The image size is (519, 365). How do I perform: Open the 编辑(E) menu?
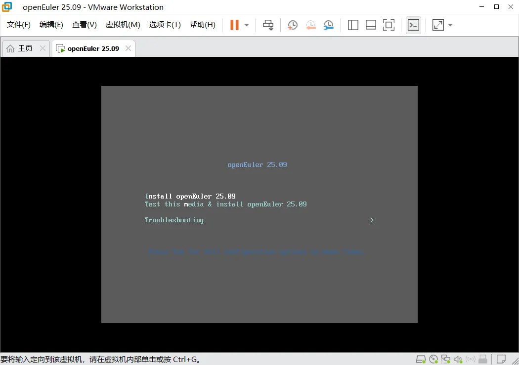[51, 25]
